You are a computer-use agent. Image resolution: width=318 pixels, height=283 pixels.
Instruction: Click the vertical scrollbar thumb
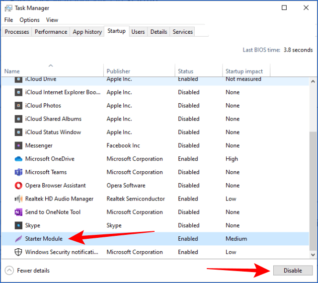(x=313, y=191)
